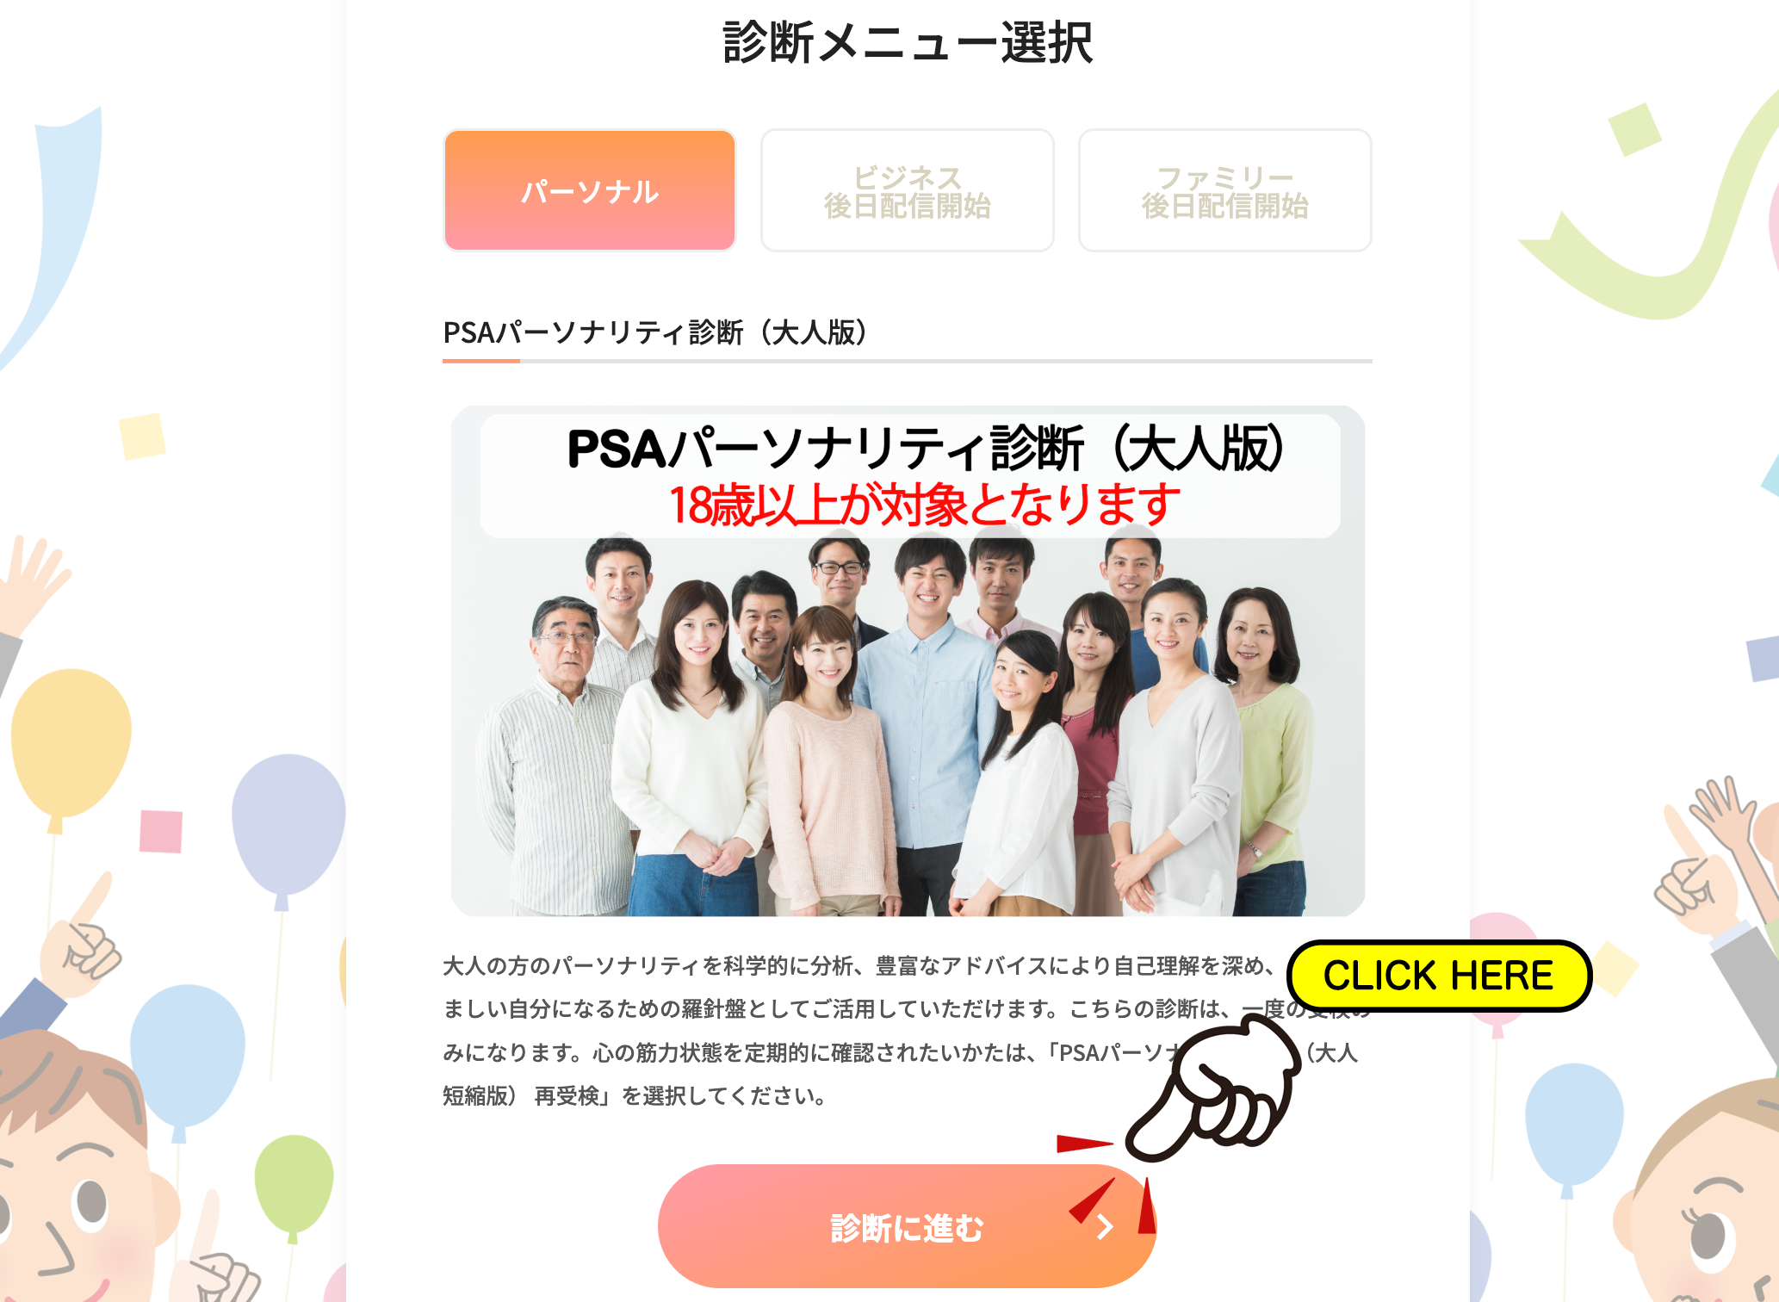Click the red 18歳以上が対象となります notice
The image size is (1779, 1302).
click(924, 505)
